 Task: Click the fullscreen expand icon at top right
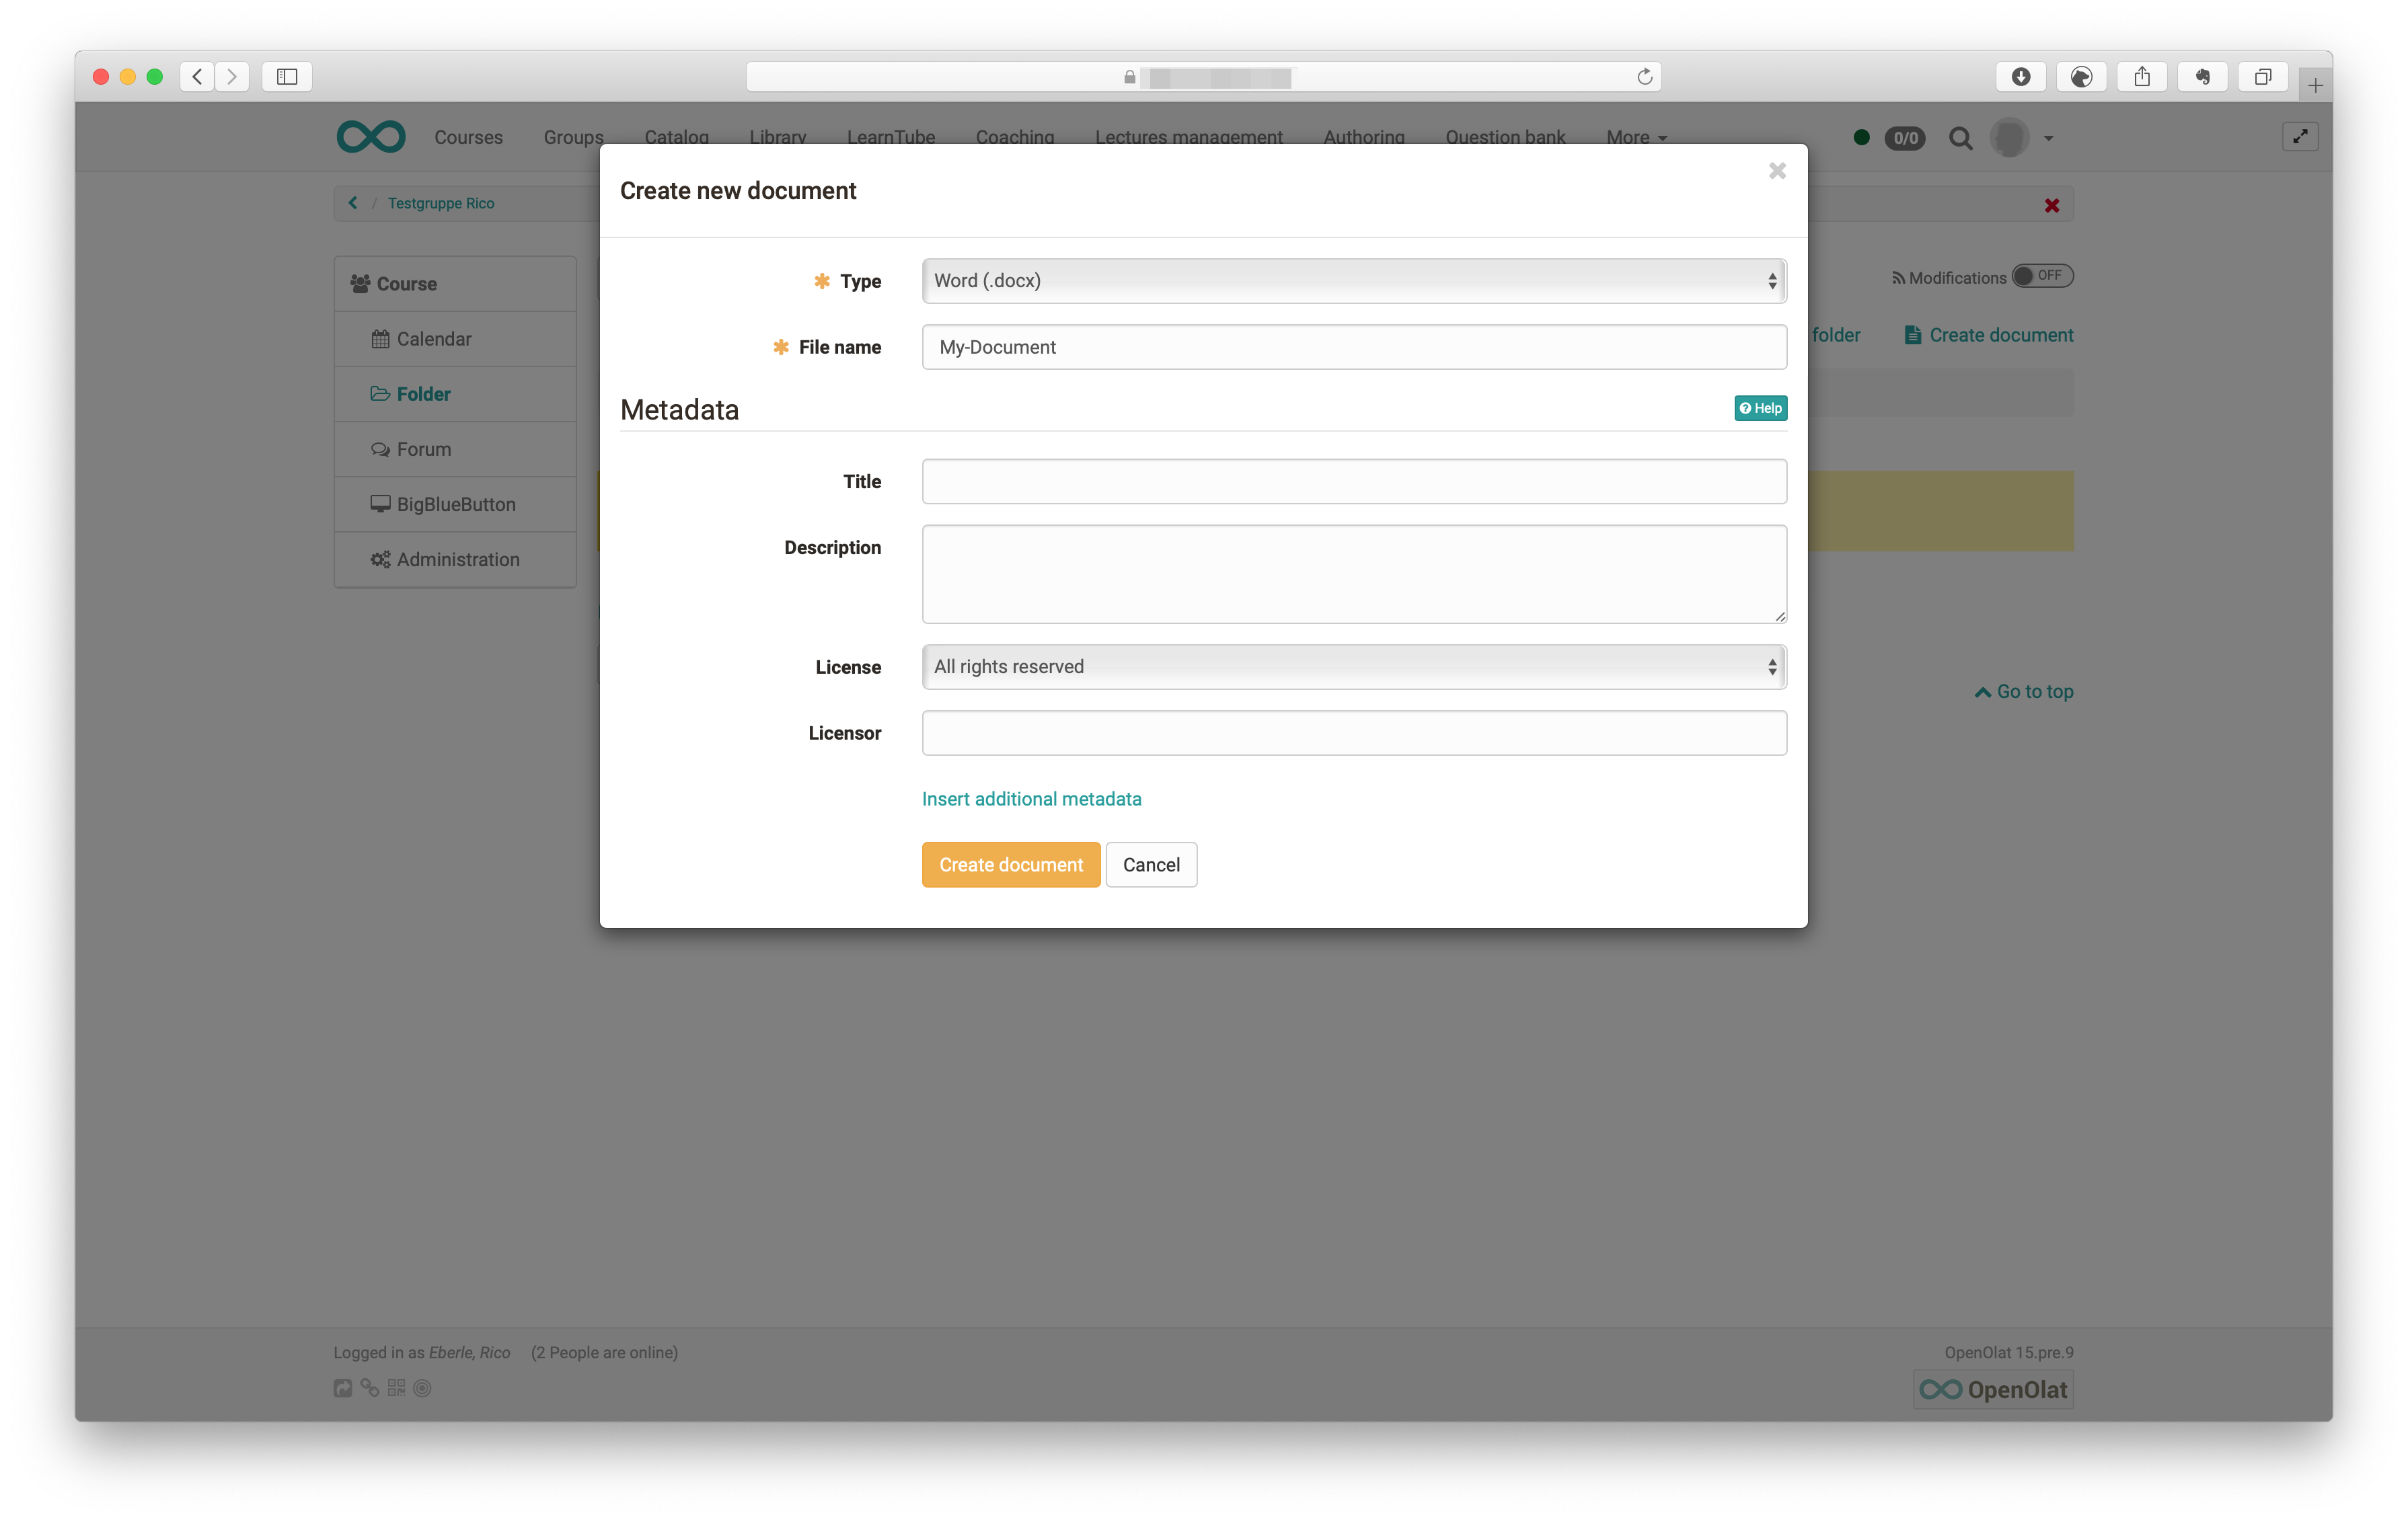pos(2300,137)
